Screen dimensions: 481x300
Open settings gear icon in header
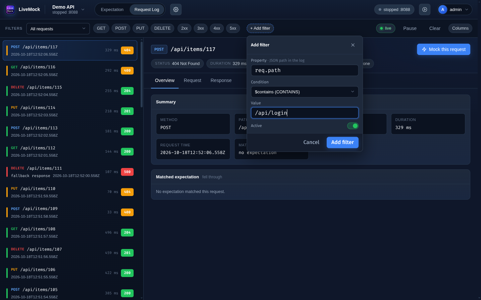pos(176,10)
